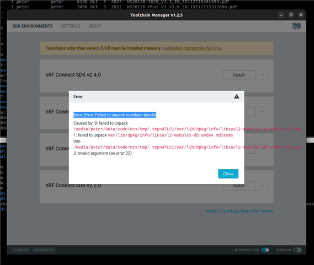This screenshot has width=314, height=265.
Task: Click the Nordic logo icon
Action: [x=296, y=26]
